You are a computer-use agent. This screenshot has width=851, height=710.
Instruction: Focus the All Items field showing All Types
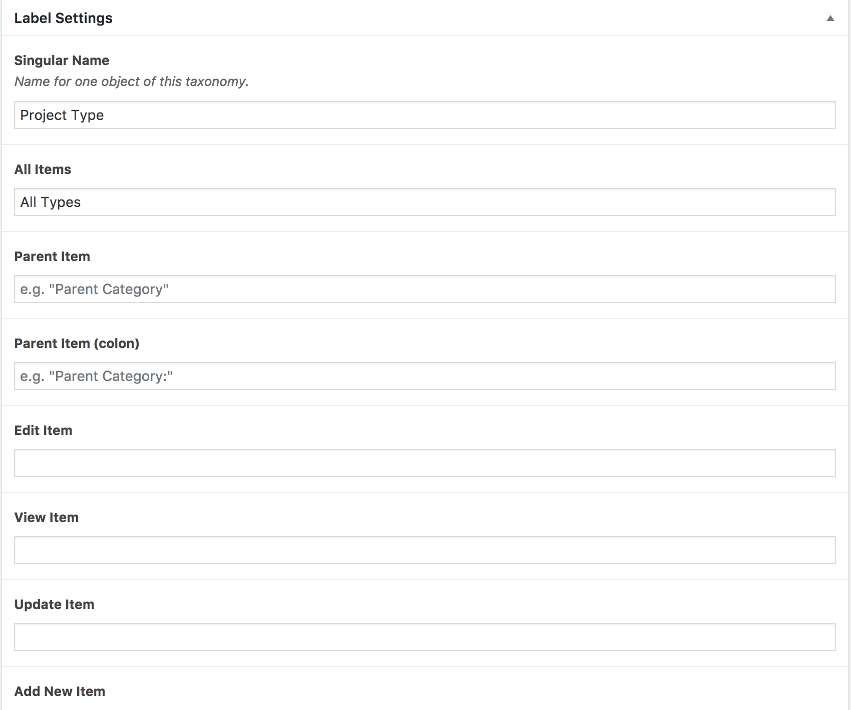pos(425,202)
